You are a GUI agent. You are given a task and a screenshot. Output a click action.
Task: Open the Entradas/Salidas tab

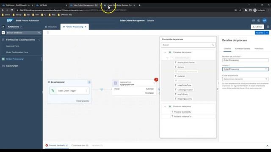(x=243, y=49)
